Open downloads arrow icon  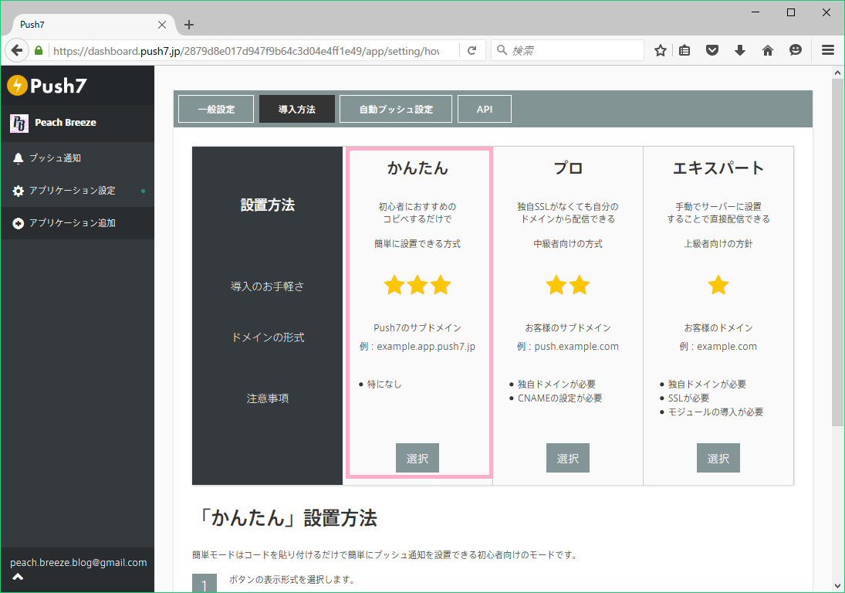740,51
